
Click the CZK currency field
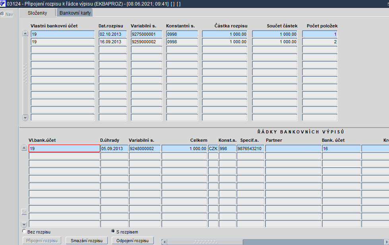(x=213, y=148)
